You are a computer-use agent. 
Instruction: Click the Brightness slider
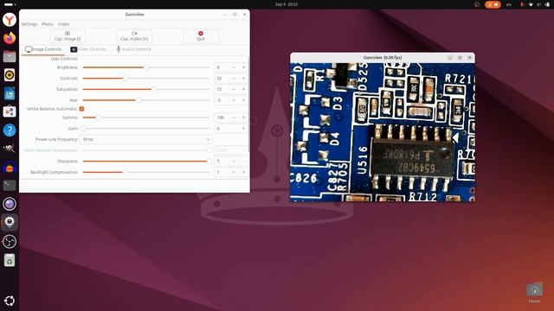(x=146, y=67)
